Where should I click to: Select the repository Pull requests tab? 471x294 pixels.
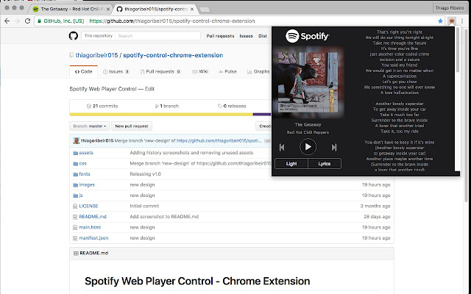(x=160, y=72)
